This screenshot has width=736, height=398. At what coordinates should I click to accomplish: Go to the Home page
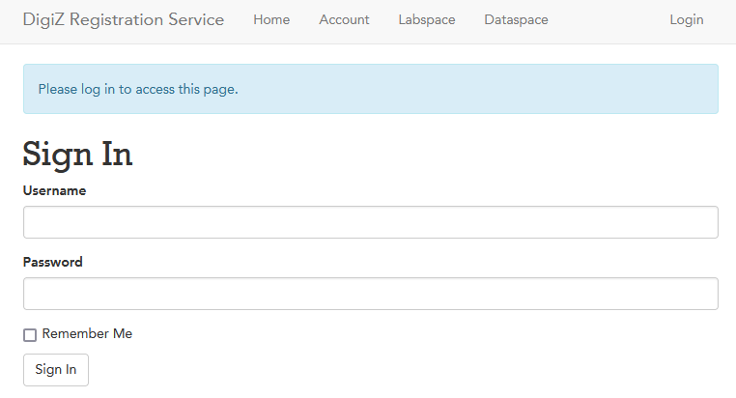[271, 20]
